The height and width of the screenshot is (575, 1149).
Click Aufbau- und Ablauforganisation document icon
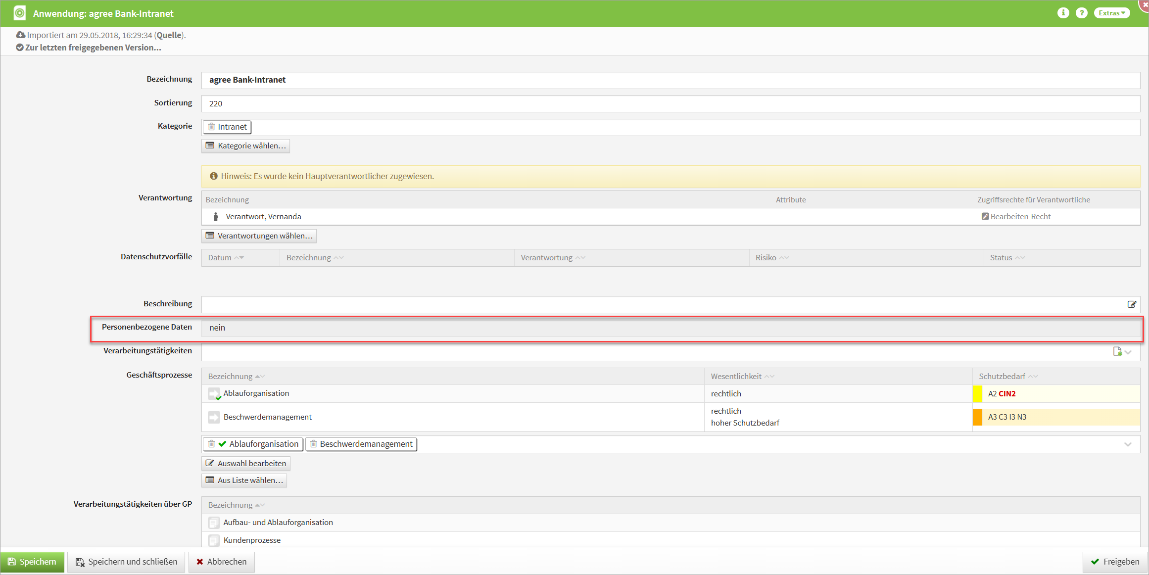(214, 523)
